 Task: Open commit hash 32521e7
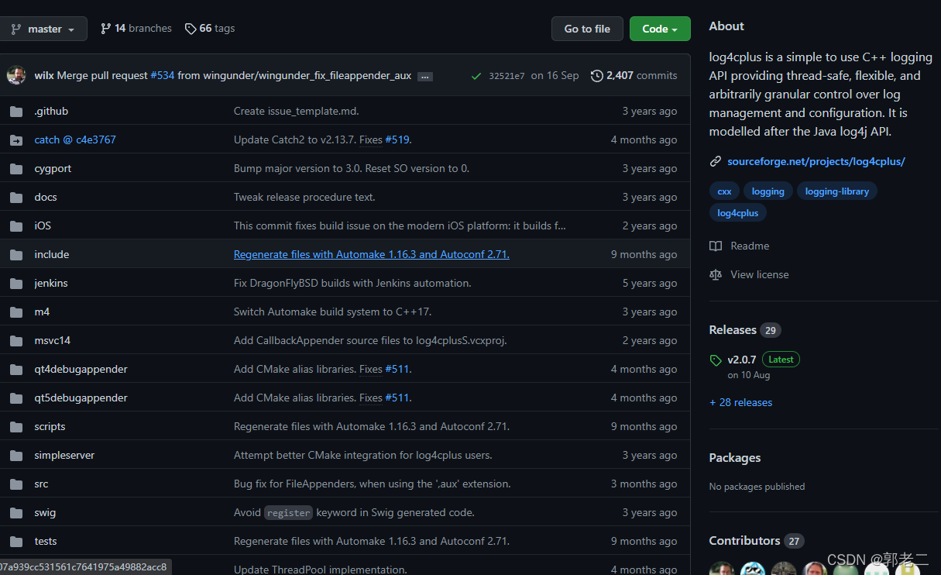click(507, 76)
